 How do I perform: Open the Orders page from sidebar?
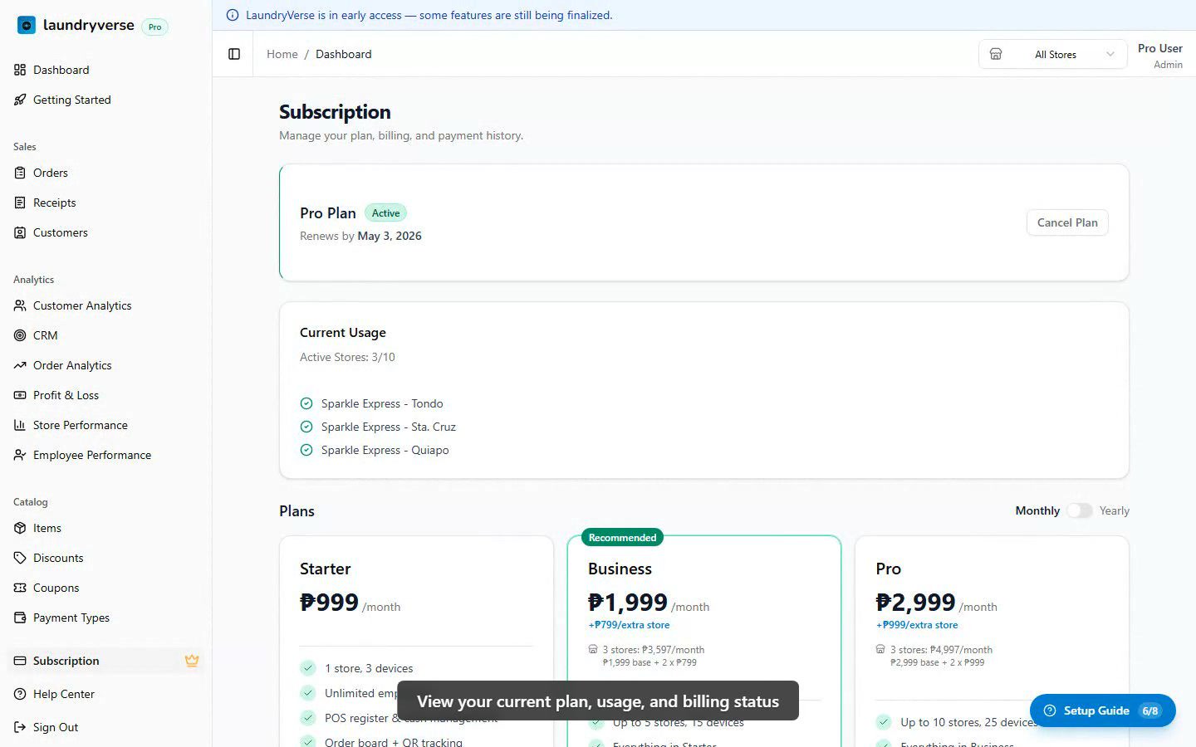pos(50,173)
